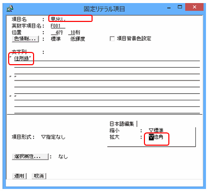Select the 4行 position row field

(x=57, y=32)
